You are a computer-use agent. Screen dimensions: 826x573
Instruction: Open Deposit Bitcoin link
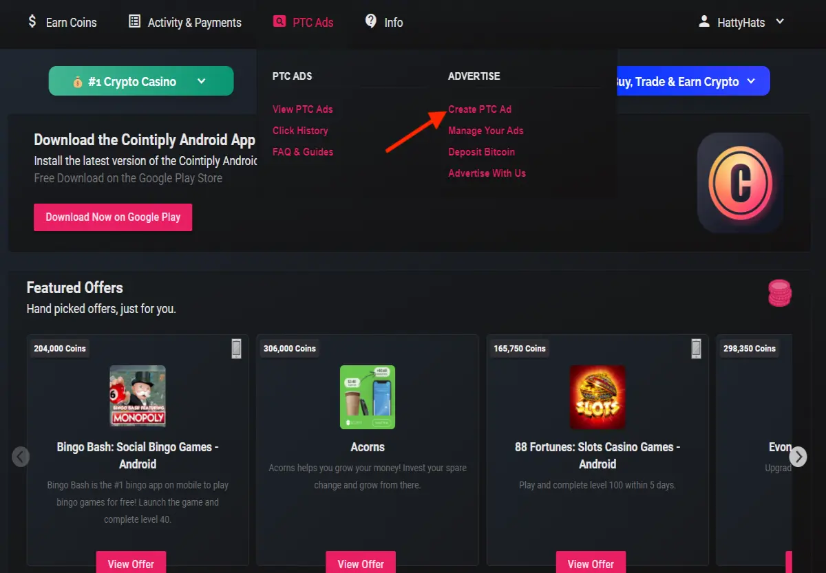pyautogui.click(x=481, y=152)
